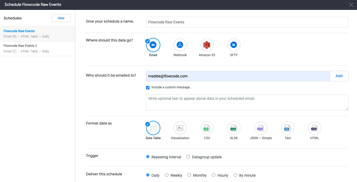This screenshot has width=357, height=182.
Task: Click the custom message text area
Action: (247, 102)
